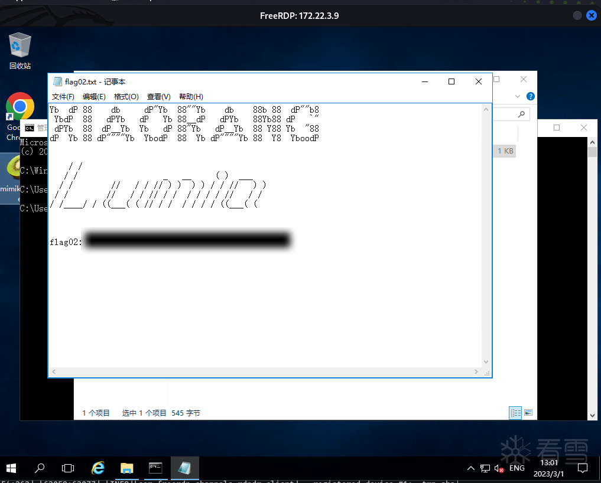This screenshot has width=601, height=483.
Task: Switch Explorer to details view
Action: pos(515,413)
